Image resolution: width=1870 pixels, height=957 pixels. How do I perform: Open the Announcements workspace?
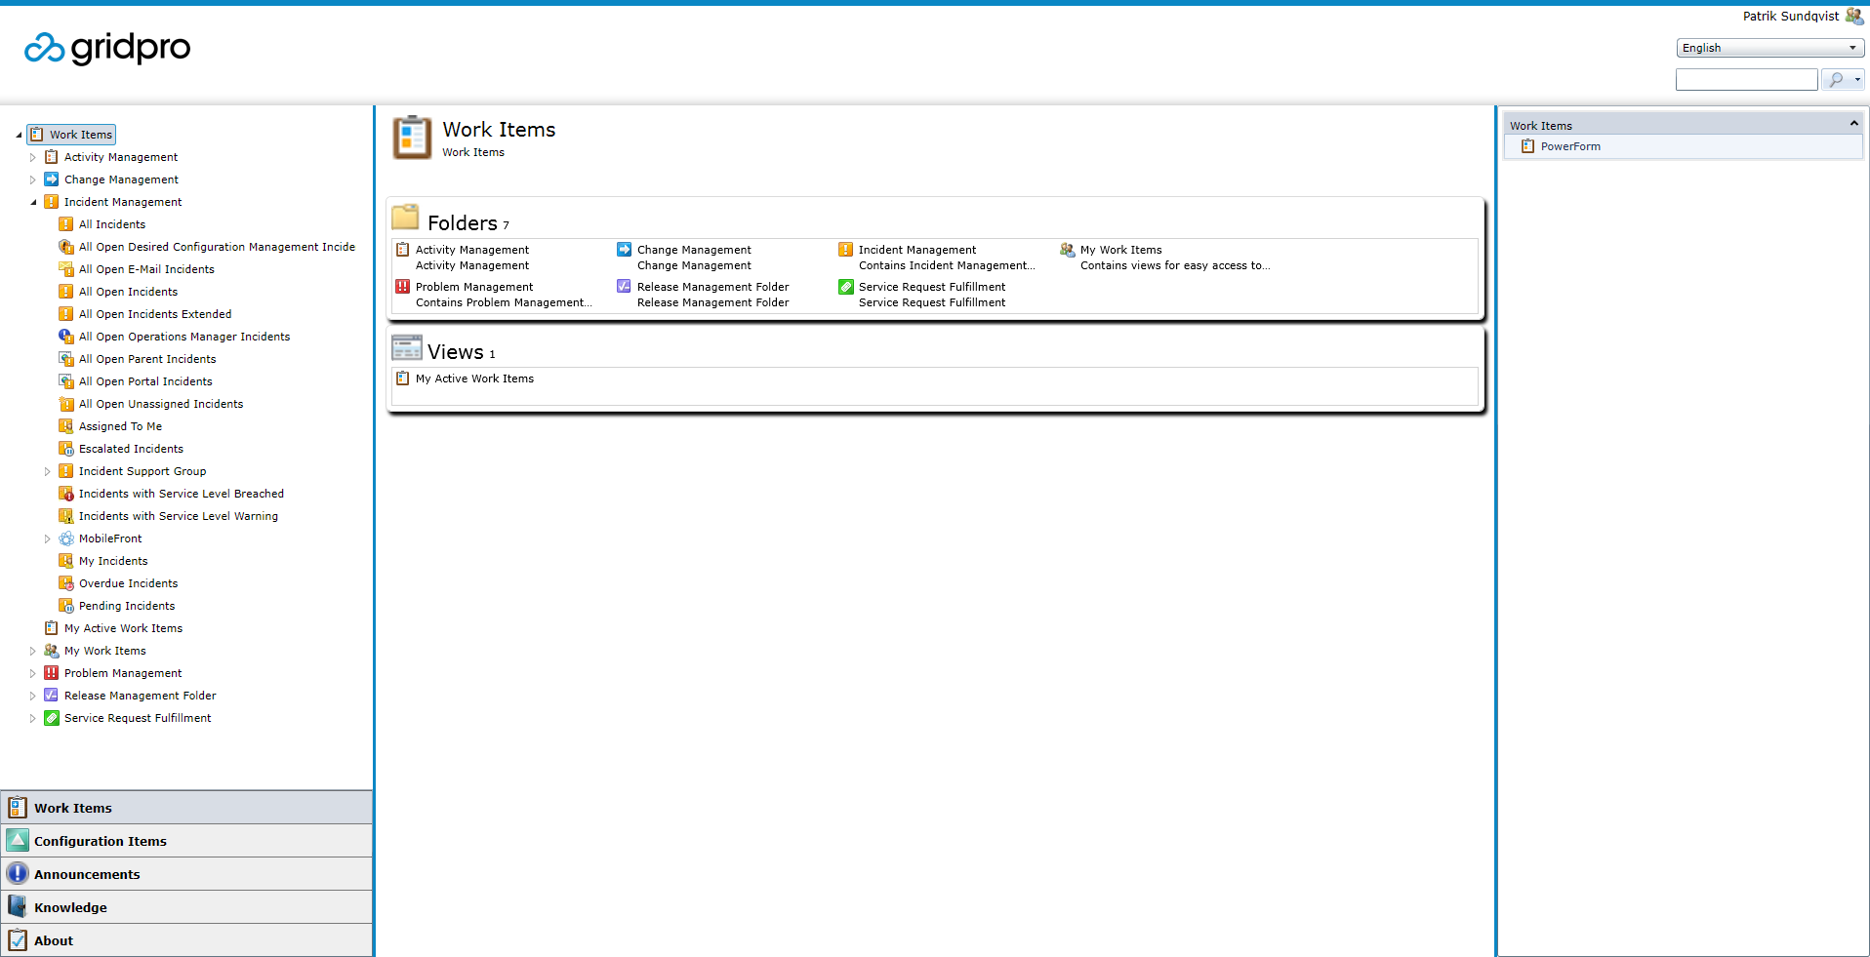[x=186, y=874]
